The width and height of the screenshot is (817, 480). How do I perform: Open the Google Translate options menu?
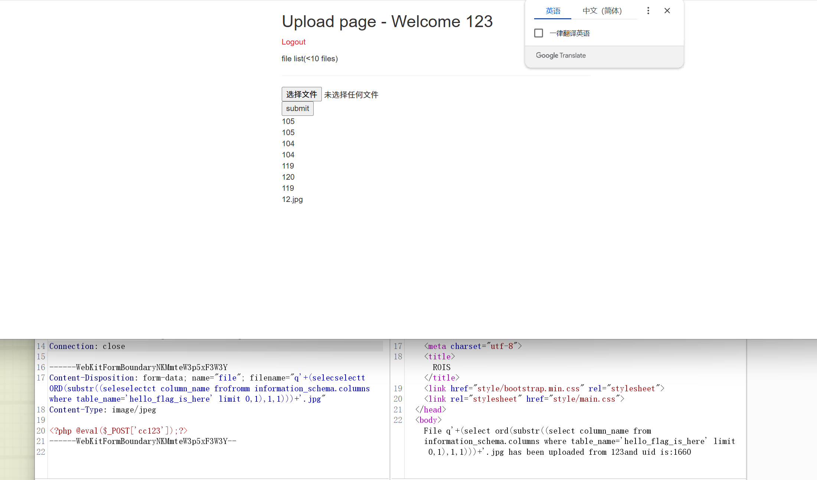tap(648, 11)
